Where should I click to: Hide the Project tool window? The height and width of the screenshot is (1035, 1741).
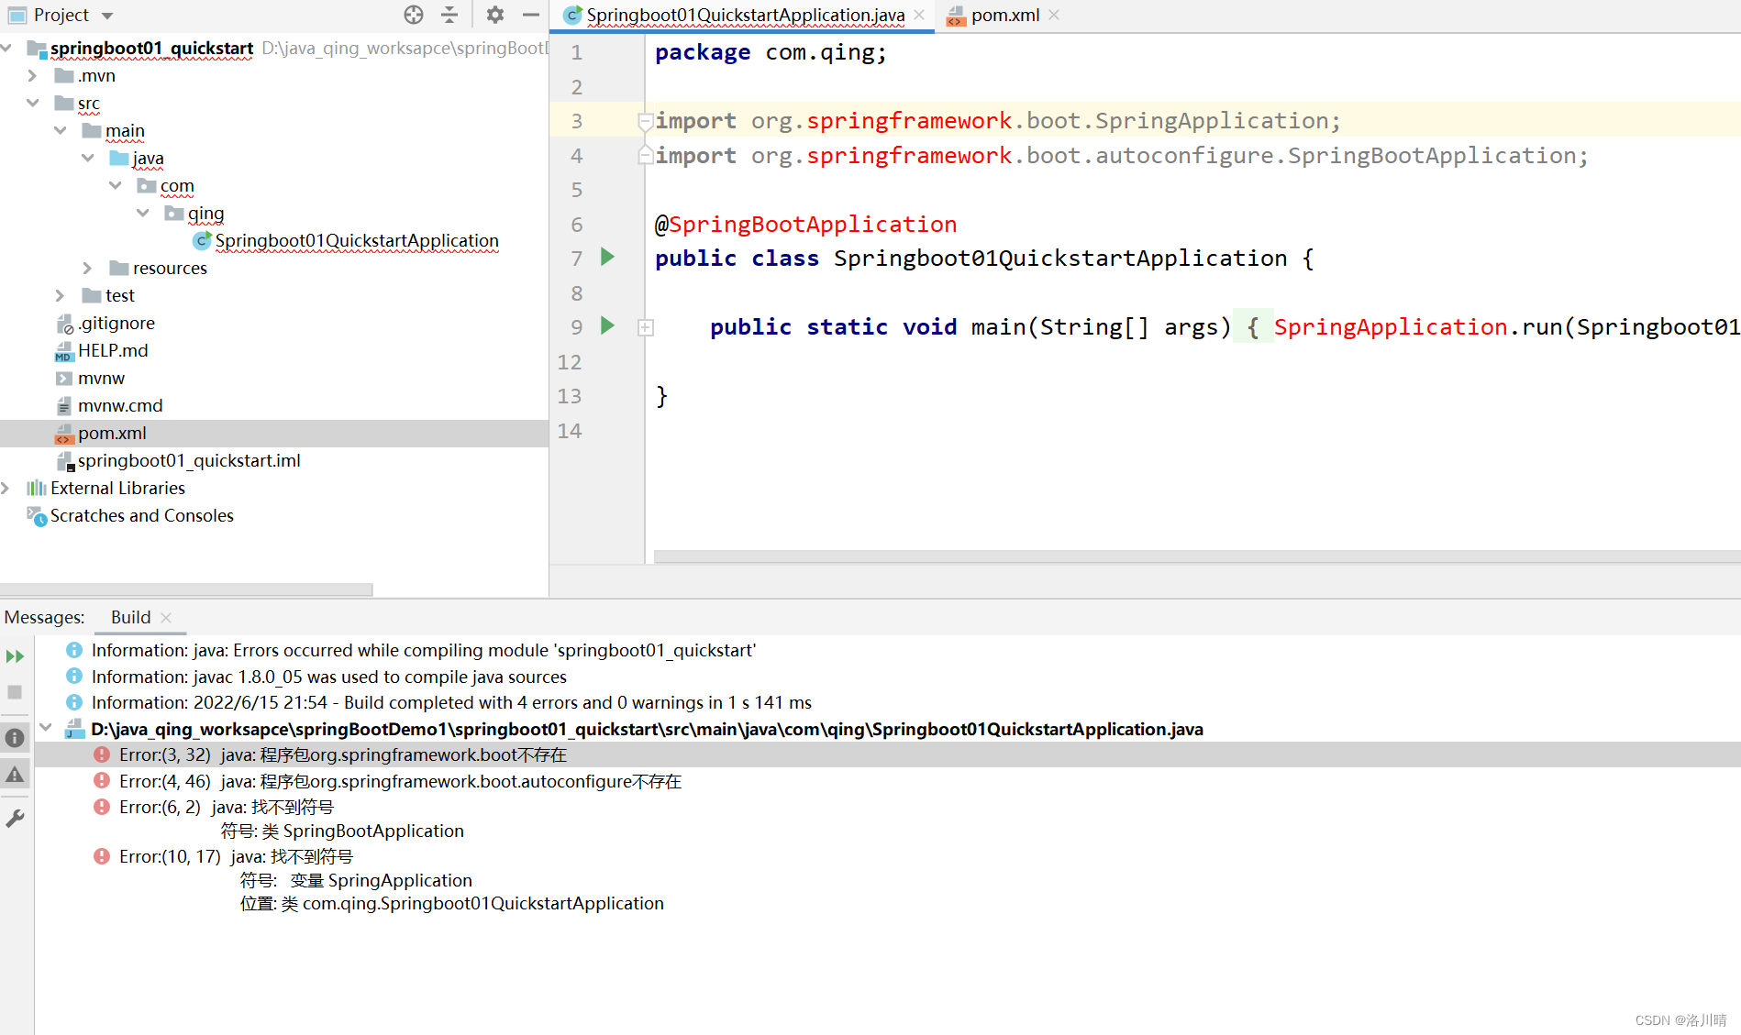pyautogui.click(x=530, y=15)
